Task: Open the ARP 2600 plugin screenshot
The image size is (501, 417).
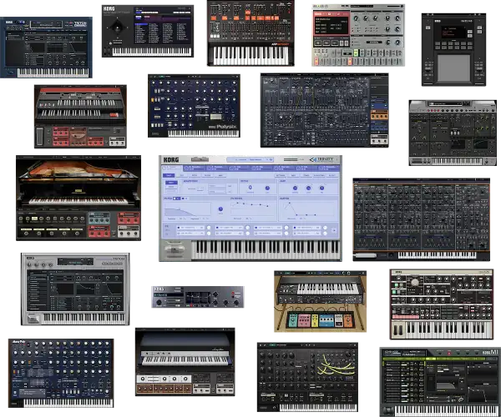Action: click(325, 110)
